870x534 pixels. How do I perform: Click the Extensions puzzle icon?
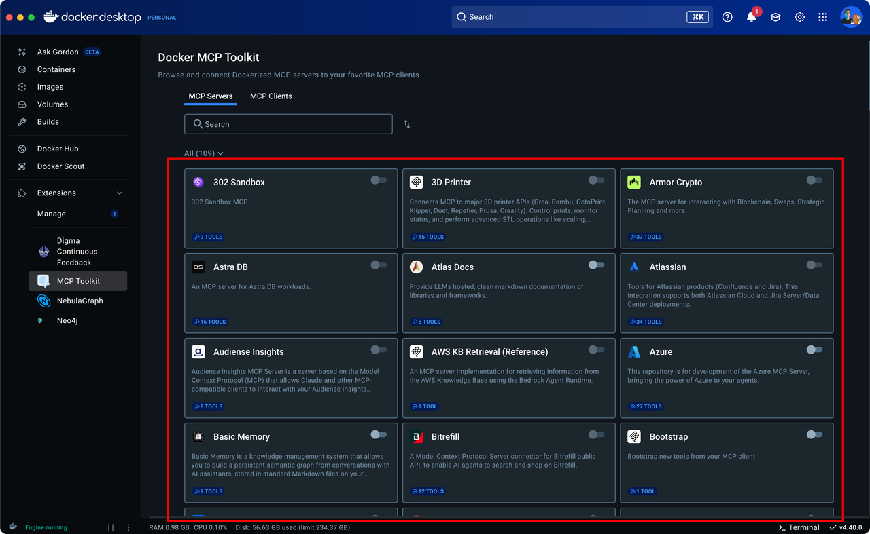tap(22, 193)
